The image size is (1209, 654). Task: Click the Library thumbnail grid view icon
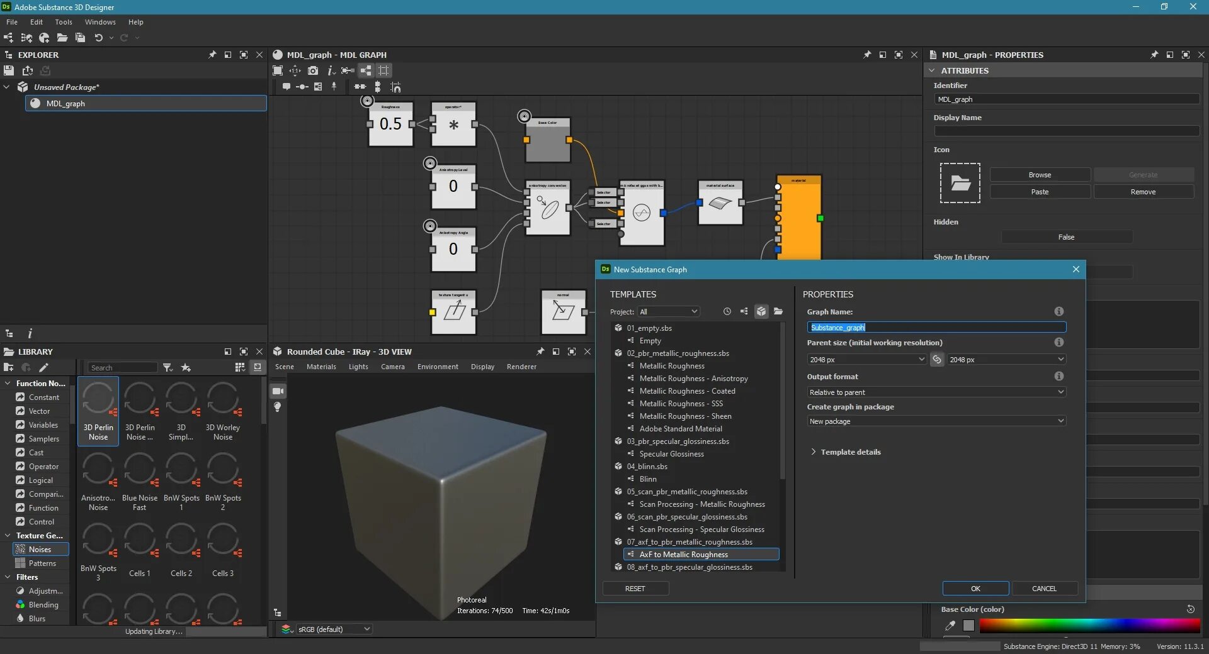click(x=240, y=367)
